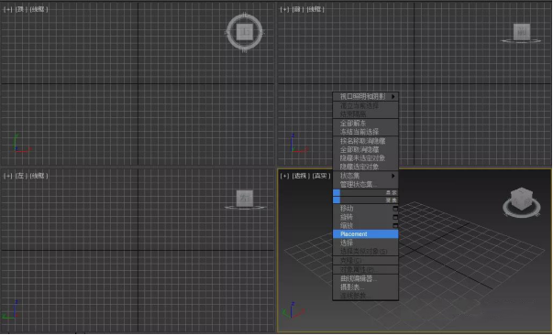Open [线框] shading menu in Top viewport
The width and height of the screenshot is (553, 335).
(x=39, y=9)
